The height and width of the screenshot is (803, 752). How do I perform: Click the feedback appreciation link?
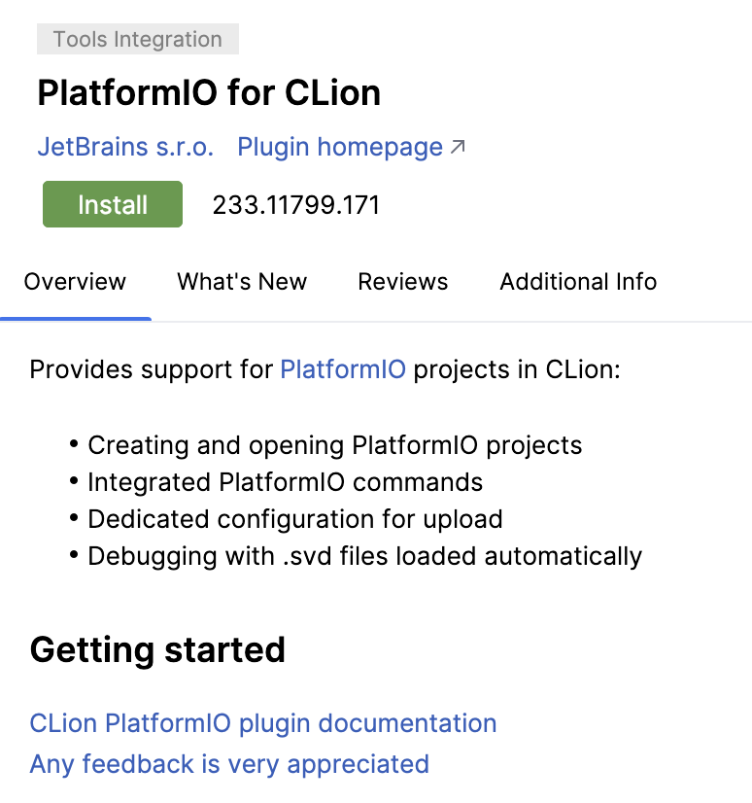click(228, 764)
